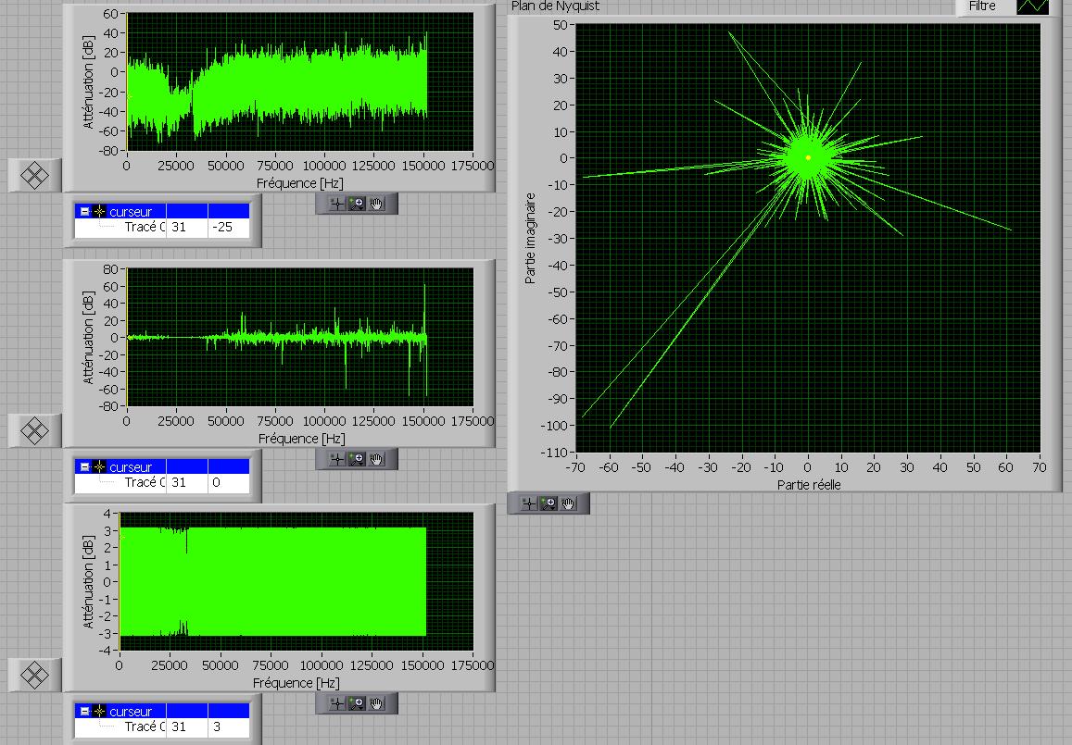Click the yellow cursor point at the Nyquist origin
Screen dimensions: 1072x745
(808, 157)
